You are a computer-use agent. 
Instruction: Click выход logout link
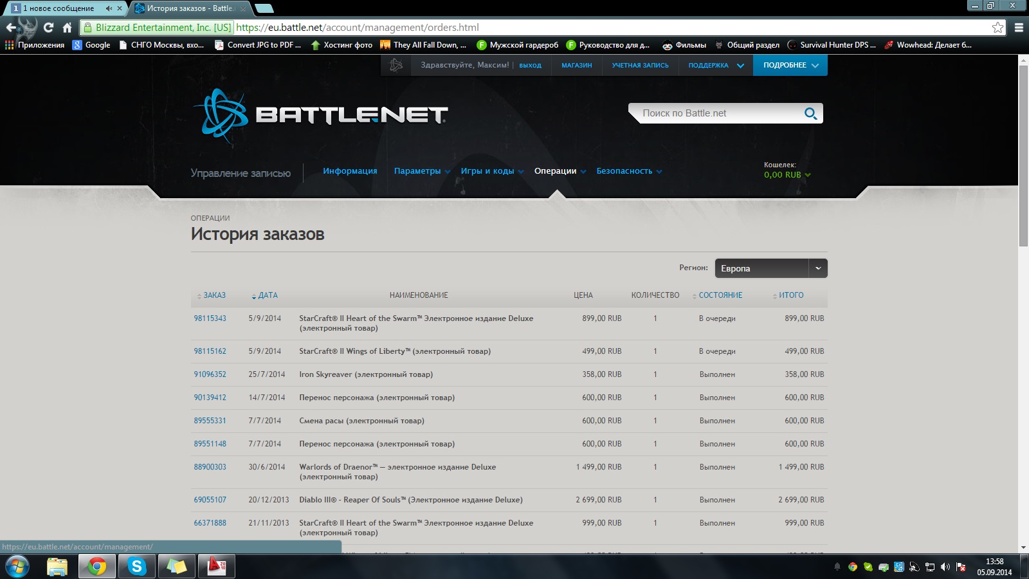[x=530, y=65]
